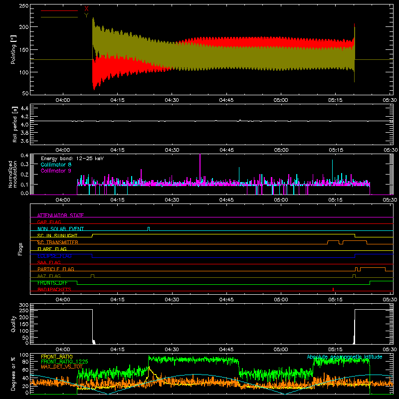Click the Pointing axis title
Viewport: 399px width, 399px height.
(13, 49)
